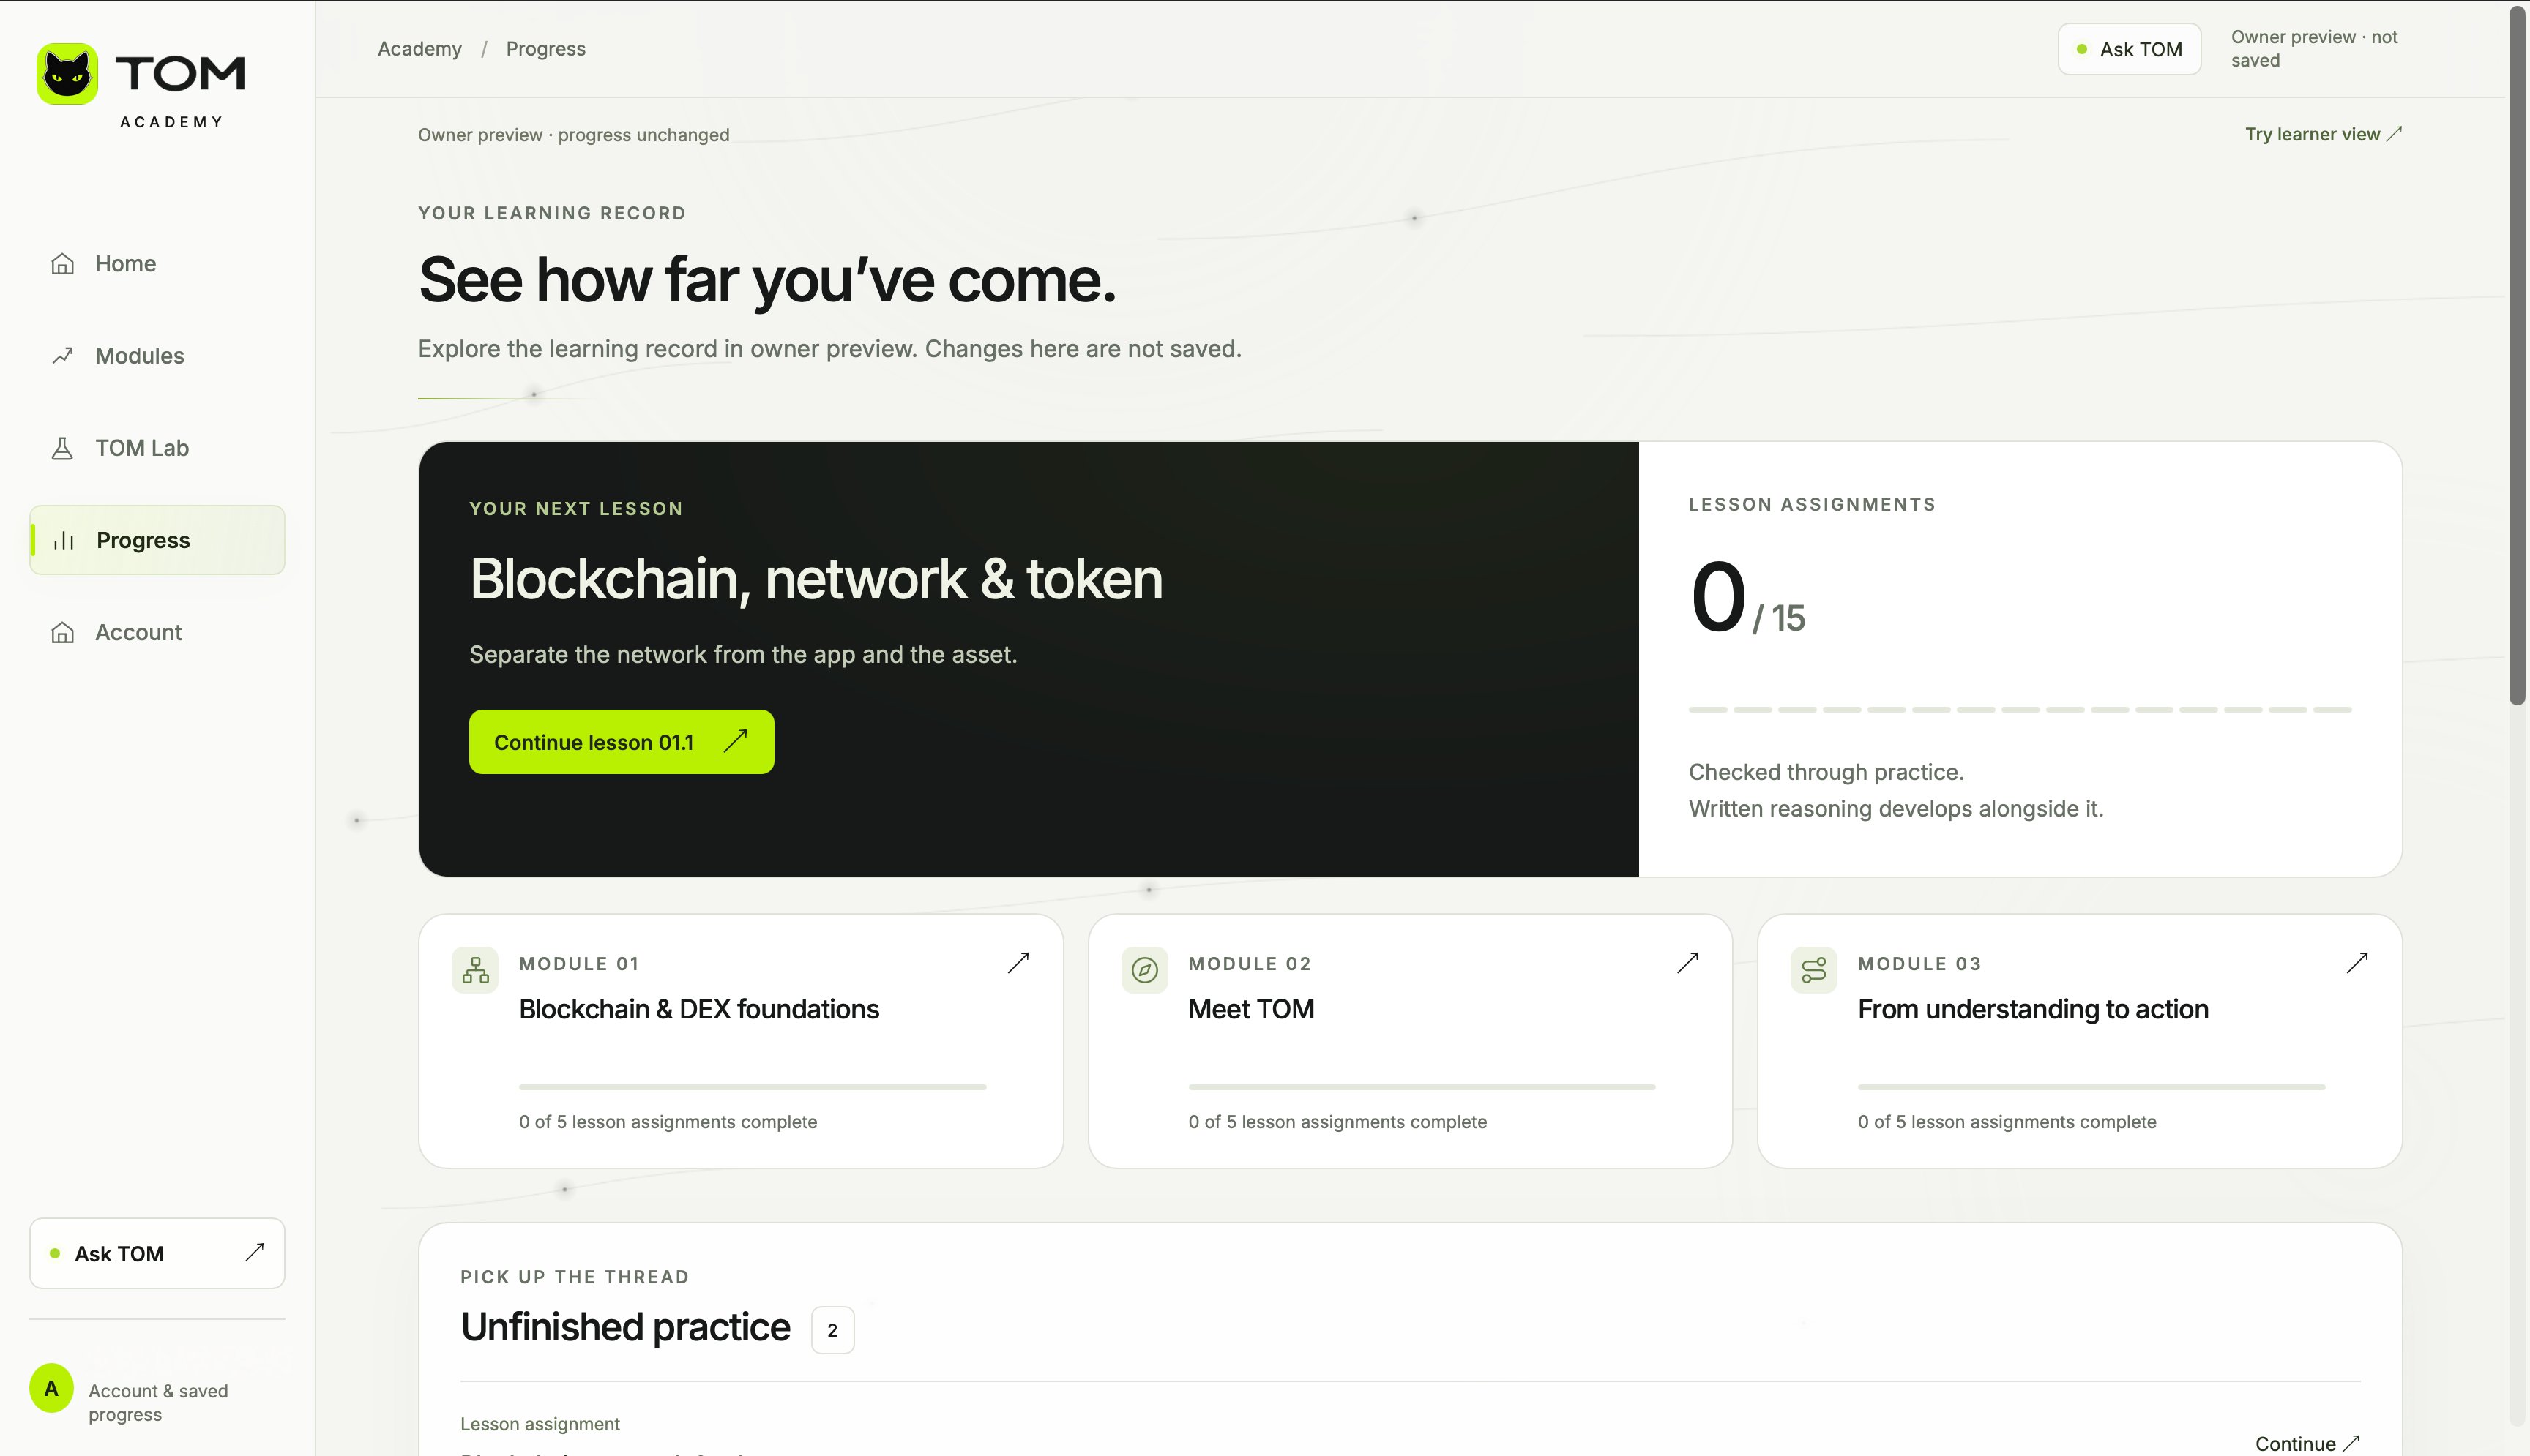Screen dimensions: 2530x1456
Task: Click the Account icon in sidebar navigation
Action: 62,633
